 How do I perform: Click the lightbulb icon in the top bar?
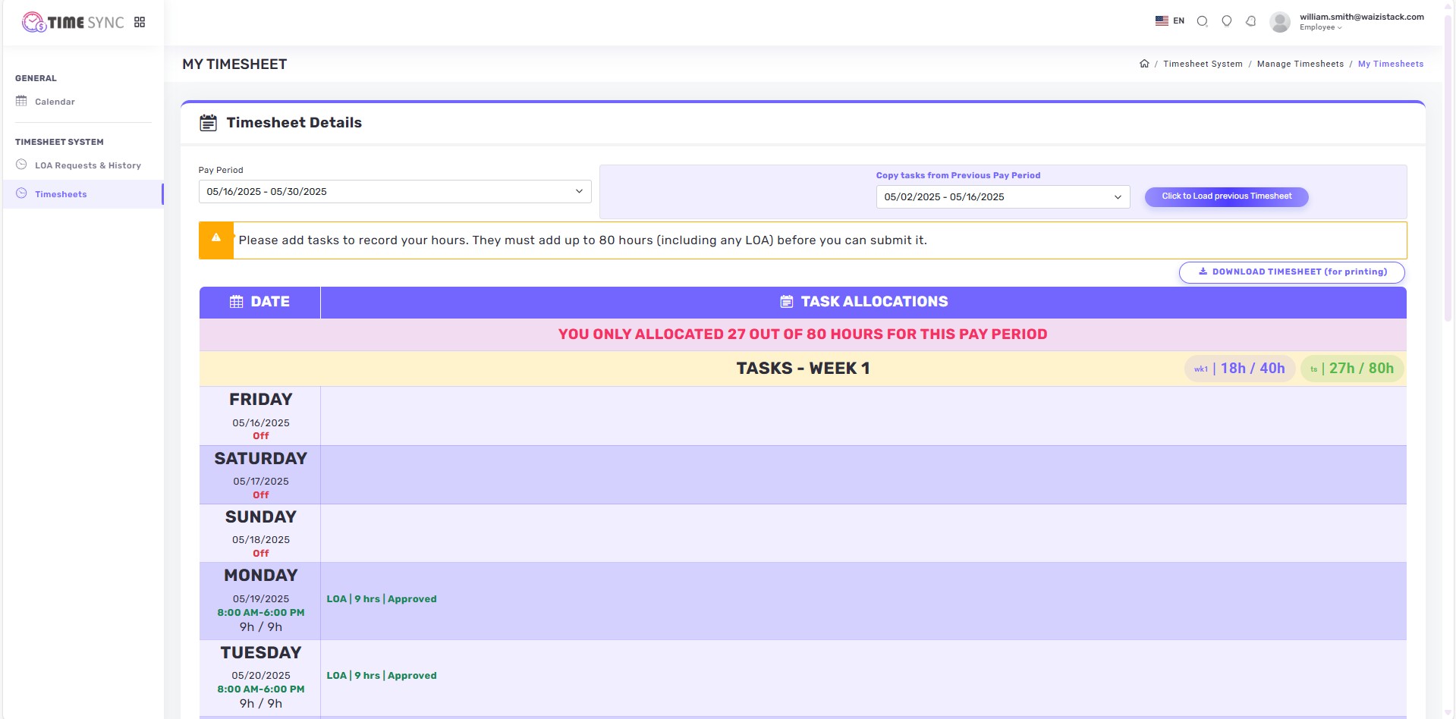pyautogui.click(x=1226, y=21)
